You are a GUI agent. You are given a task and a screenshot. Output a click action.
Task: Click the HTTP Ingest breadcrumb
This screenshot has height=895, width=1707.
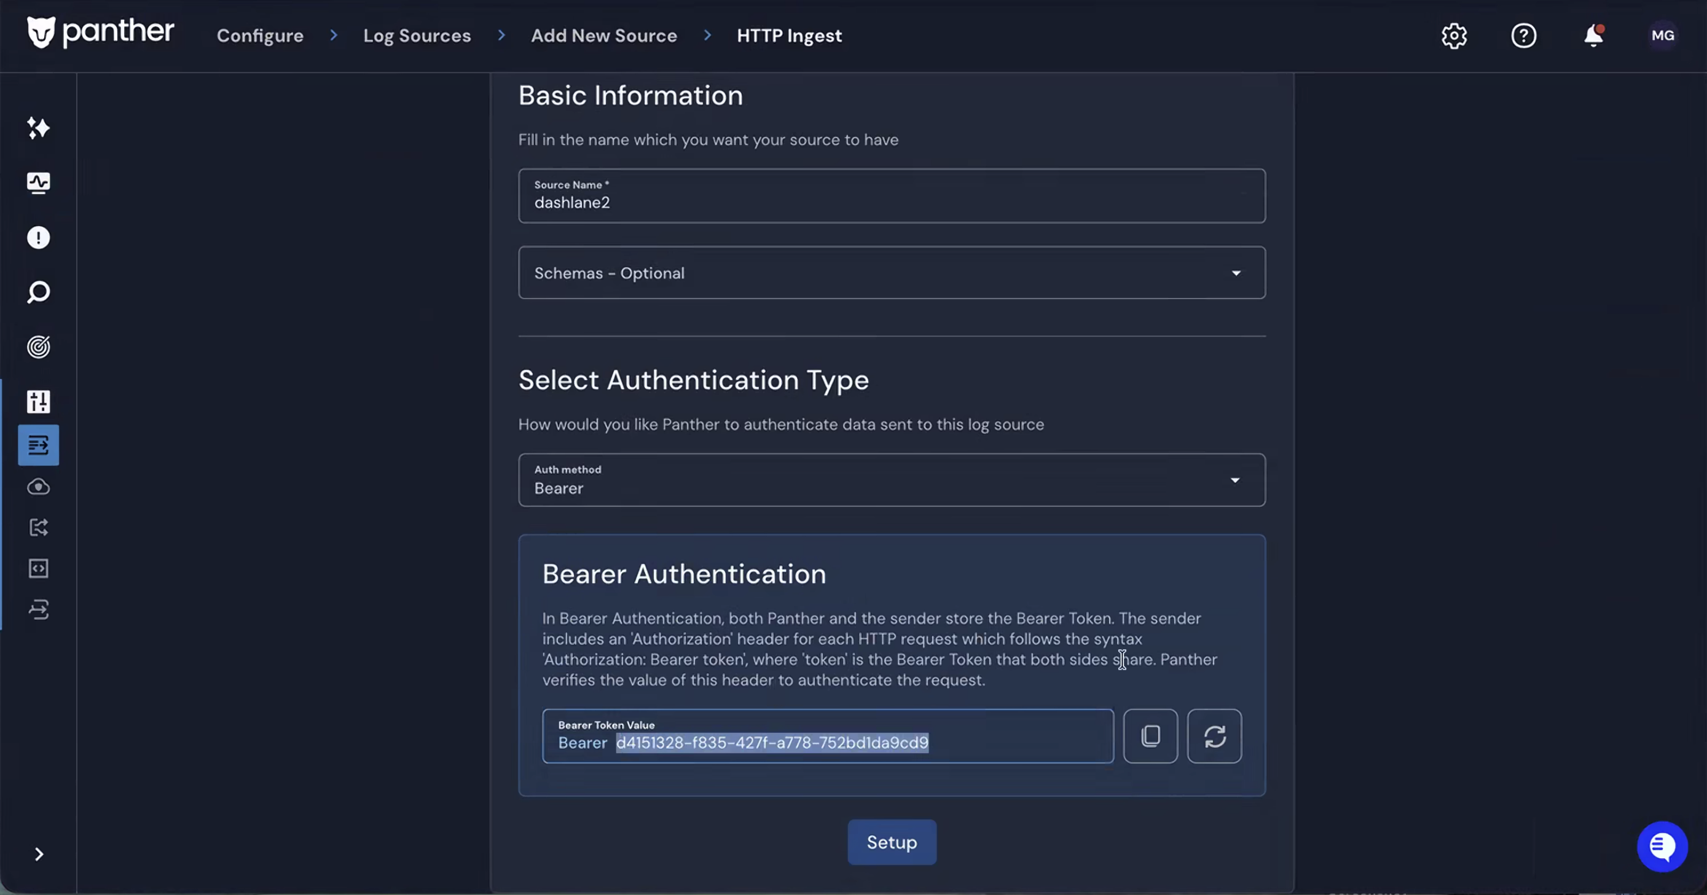(789, 36)
